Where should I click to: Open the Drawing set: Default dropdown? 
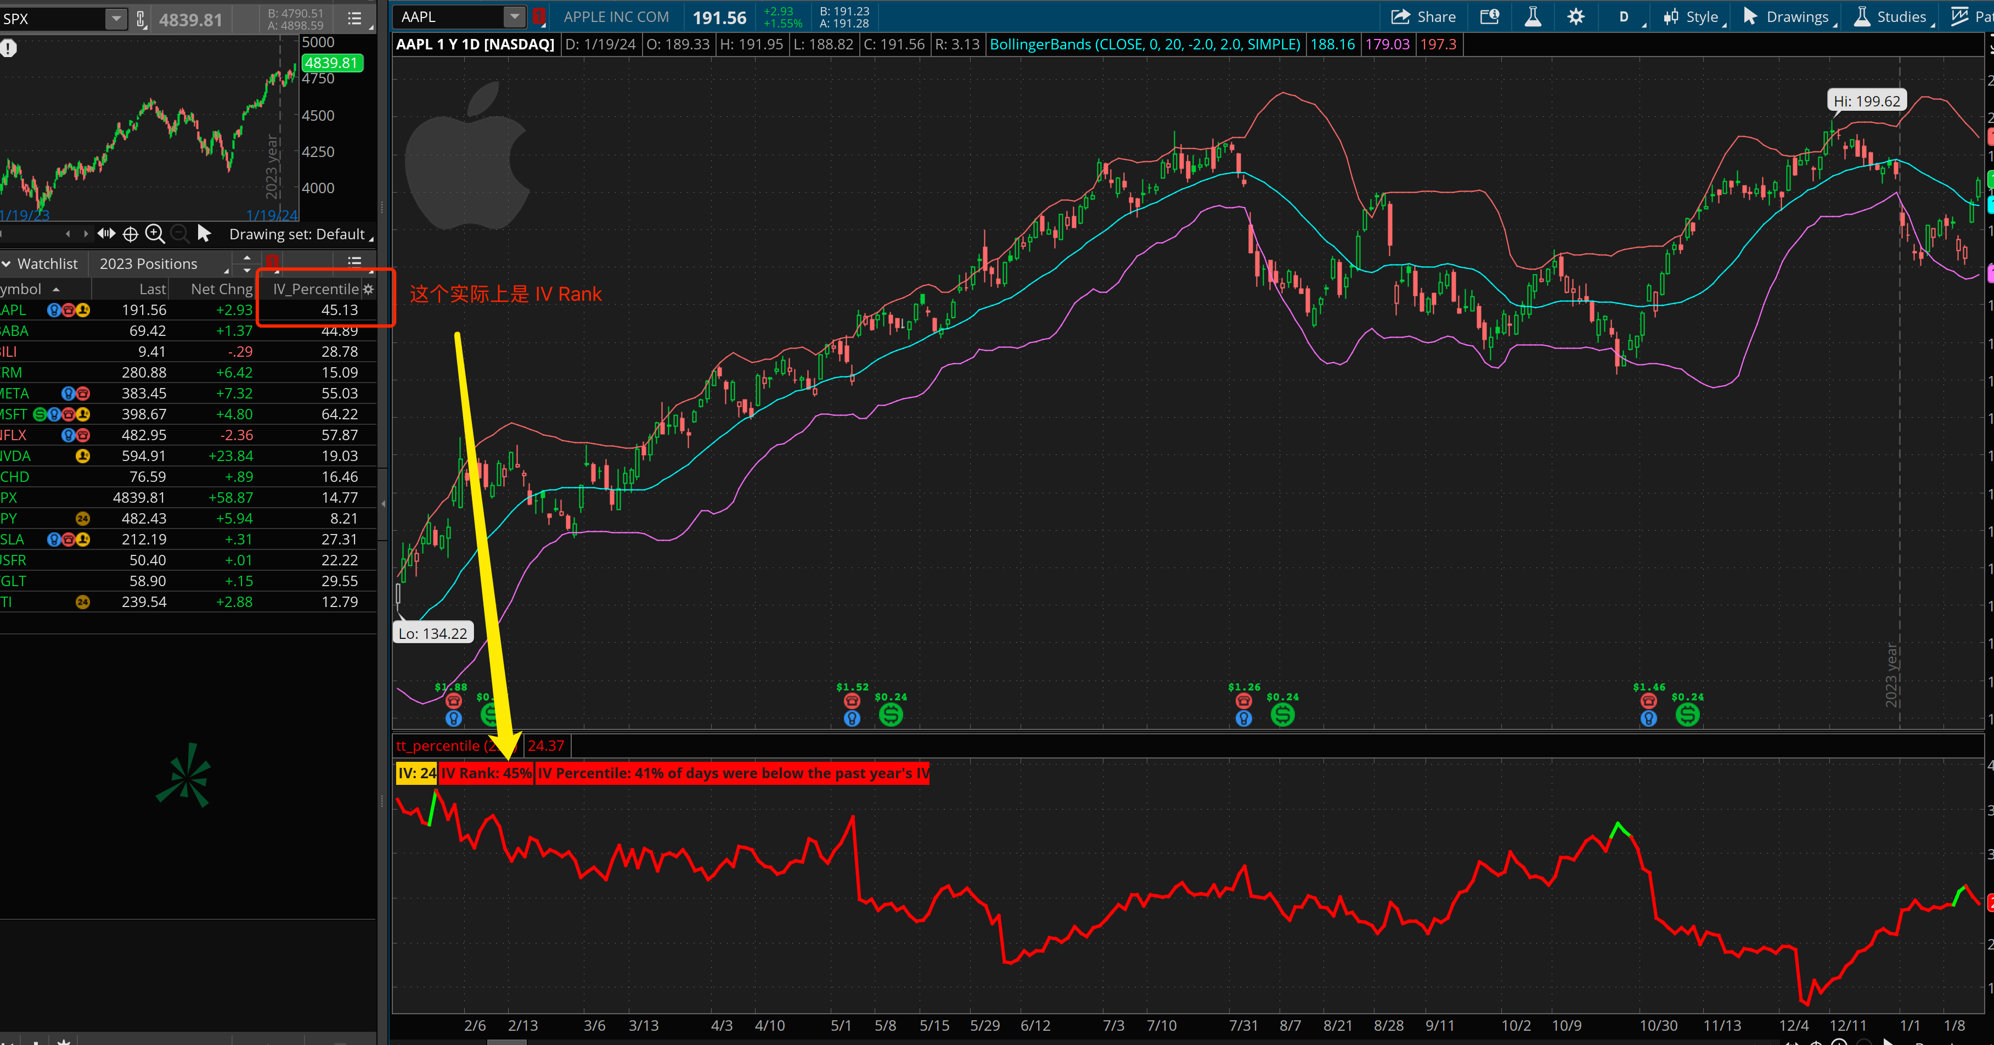click(301, 234)
